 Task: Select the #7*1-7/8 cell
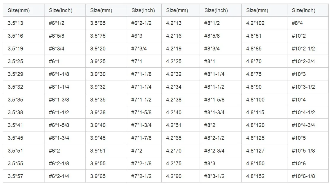(141, 138)
